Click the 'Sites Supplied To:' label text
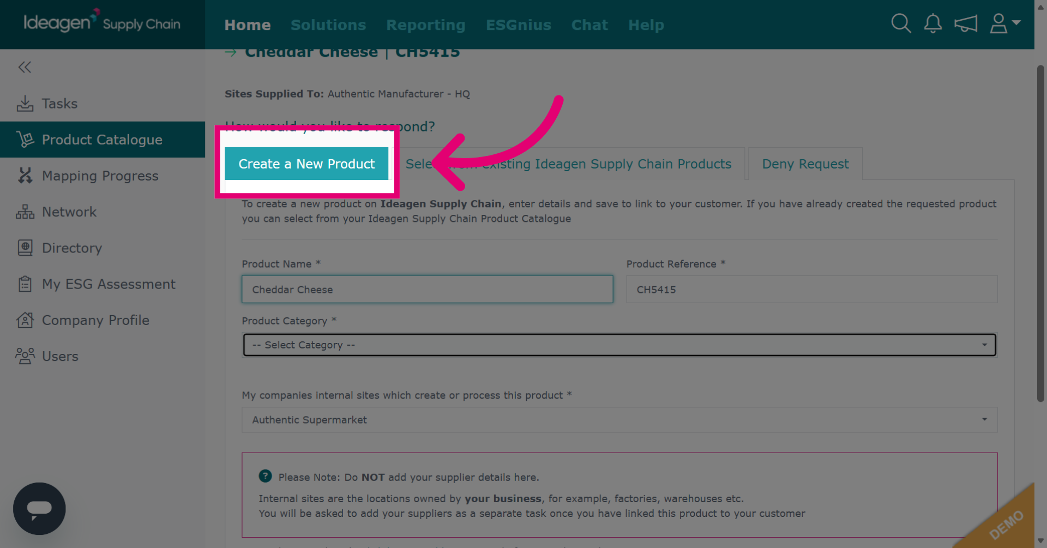 point(274,94)
